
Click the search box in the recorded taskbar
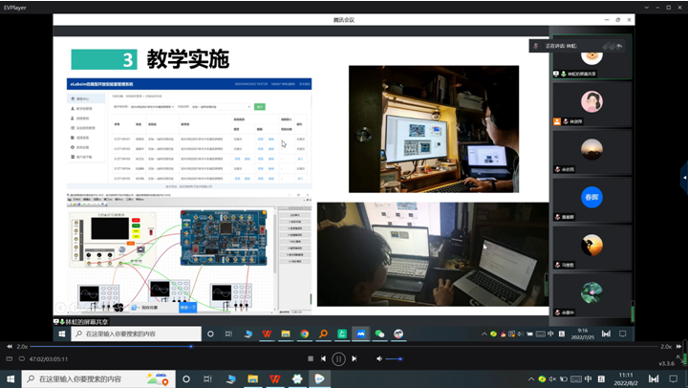136,334
